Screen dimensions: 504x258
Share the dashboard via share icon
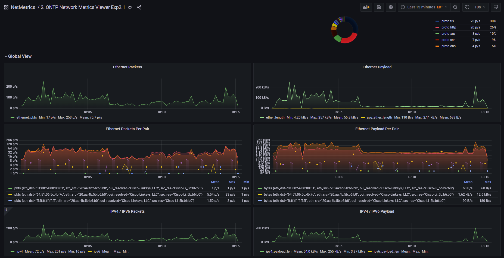point(139,7)
